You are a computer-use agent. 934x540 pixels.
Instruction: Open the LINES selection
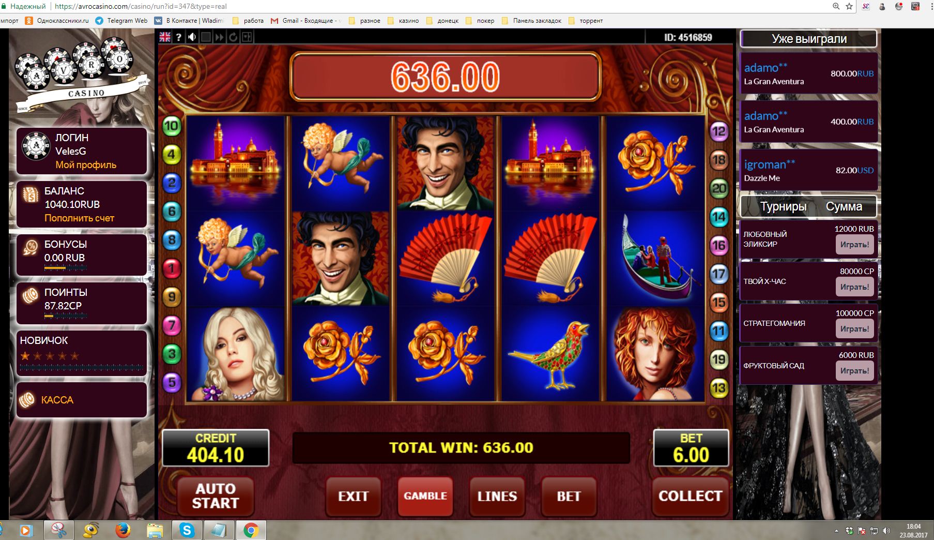497,496
